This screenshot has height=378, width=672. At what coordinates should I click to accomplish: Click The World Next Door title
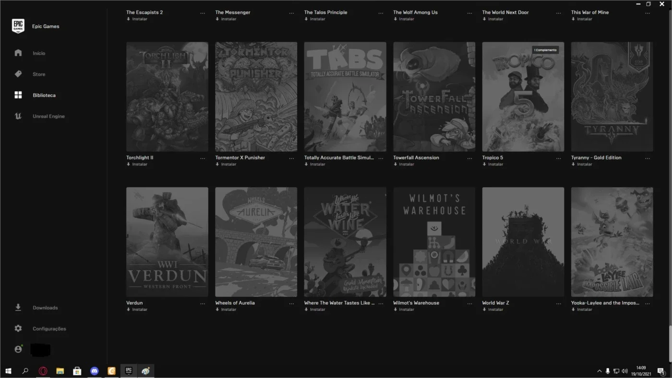[505, 12]
